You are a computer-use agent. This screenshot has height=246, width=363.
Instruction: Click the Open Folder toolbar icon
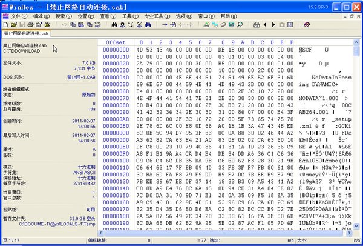click(47, 25)
